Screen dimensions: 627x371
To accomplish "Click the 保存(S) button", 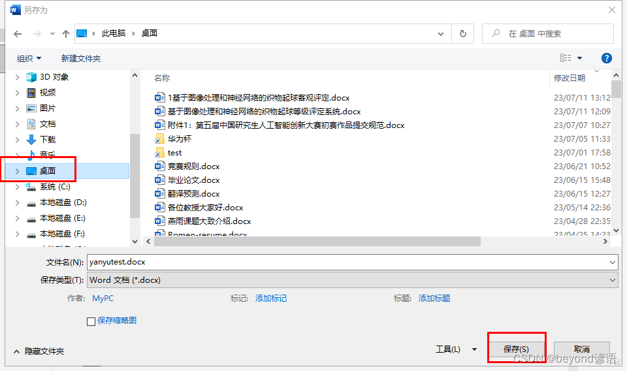I will [x=516, y=349].
